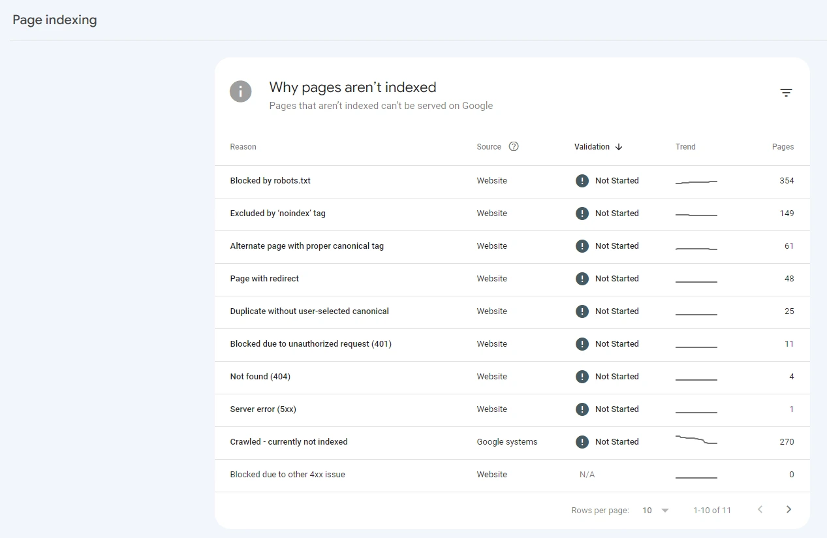
Task: Click the trend sparkline for Crawled row
Action: pyautogui.click(x=696, y=440)
